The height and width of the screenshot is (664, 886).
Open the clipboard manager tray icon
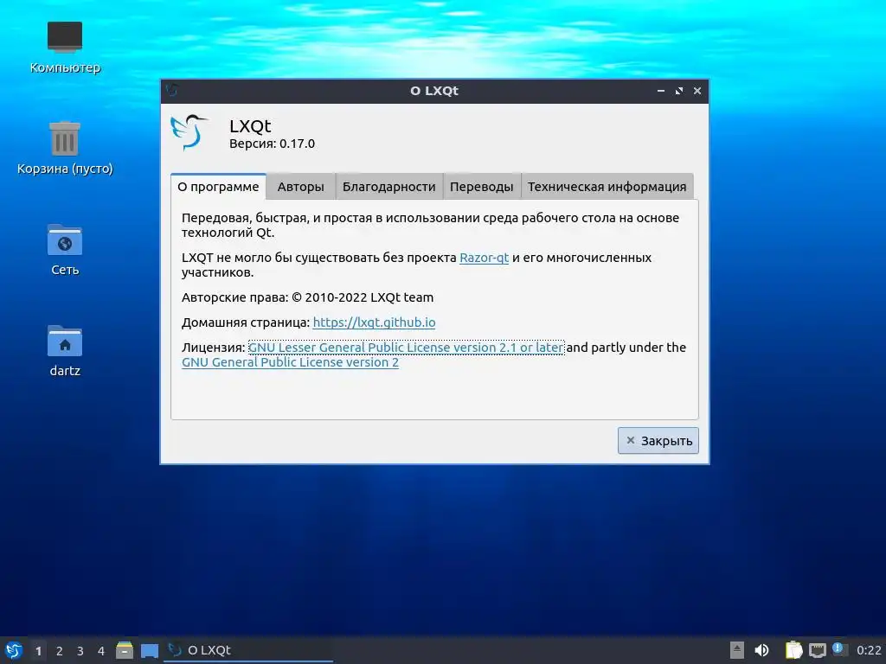pos(793,650)
